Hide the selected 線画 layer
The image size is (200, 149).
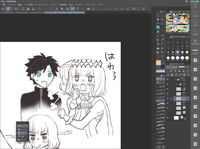167,99
